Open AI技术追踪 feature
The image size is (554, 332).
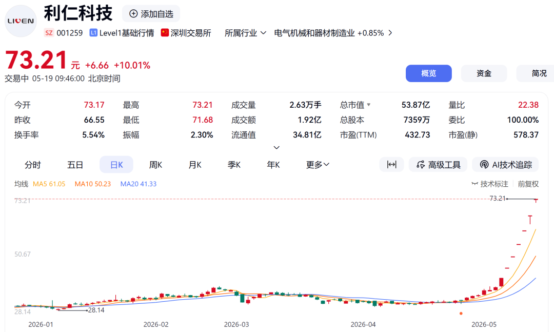pyautogui.click(x=505, y=165)
